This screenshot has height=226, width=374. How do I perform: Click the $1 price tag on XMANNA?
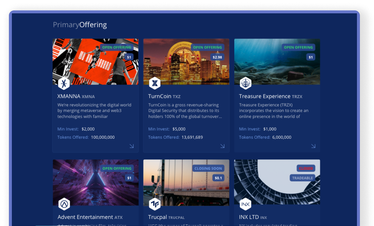[129, 57]
